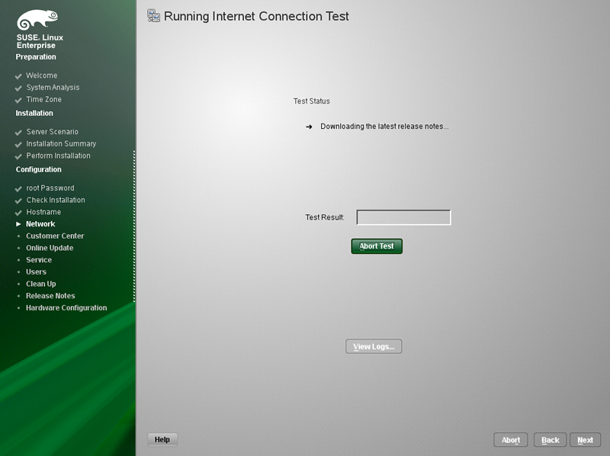This screenshot has height=456, width=610.
Task: Click inside the Test Result field
Action: pyautogui.click(x=404, y=217)
